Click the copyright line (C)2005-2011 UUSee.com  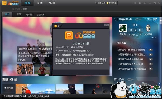[73, 51]
